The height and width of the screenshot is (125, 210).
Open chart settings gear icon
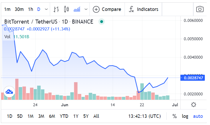[194, 105]
